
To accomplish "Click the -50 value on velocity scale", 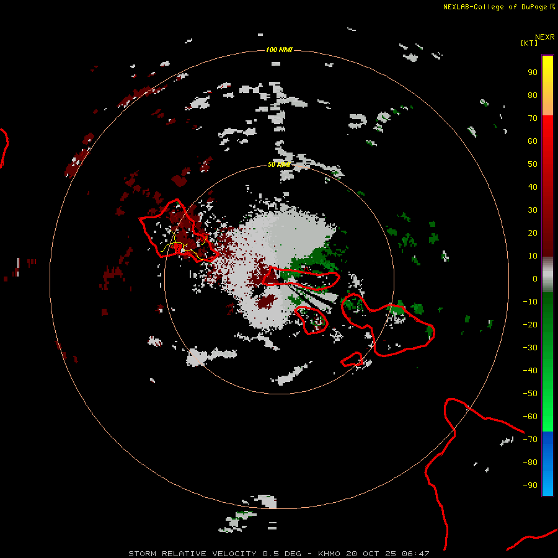I will (530, 394).
